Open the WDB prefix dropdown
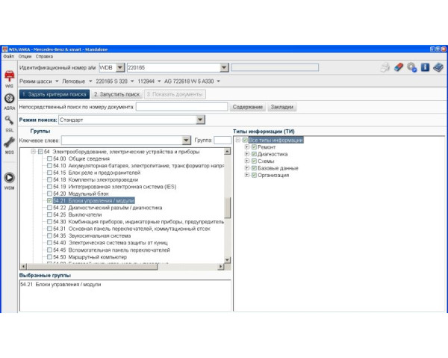The image size is (448, 358). (120, 67)
